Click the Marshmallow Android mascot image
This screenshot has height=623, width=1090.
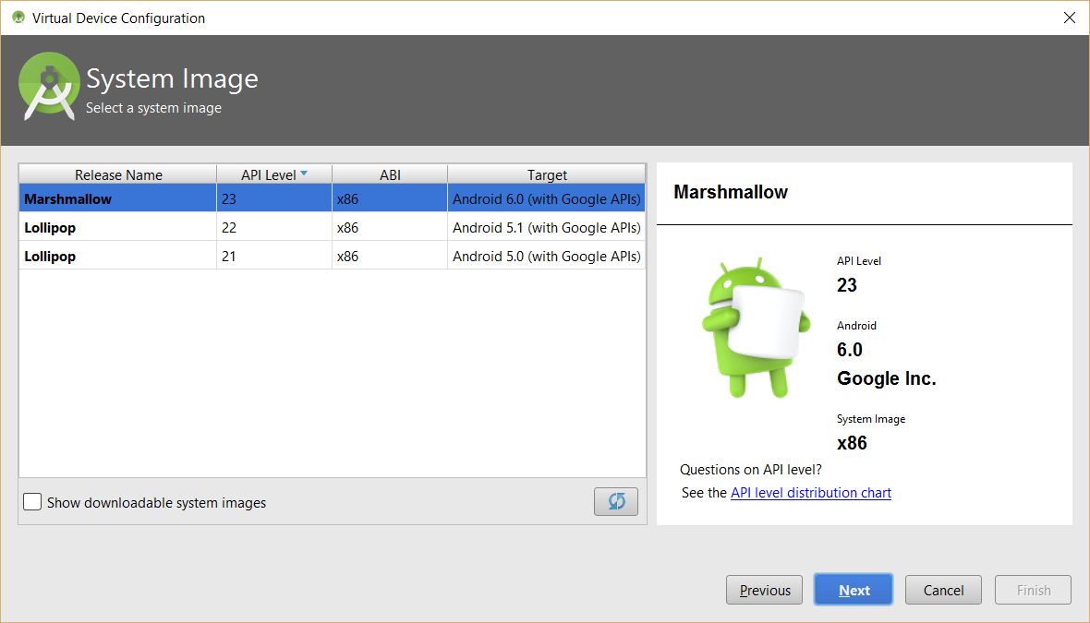[x=756, y=327]
